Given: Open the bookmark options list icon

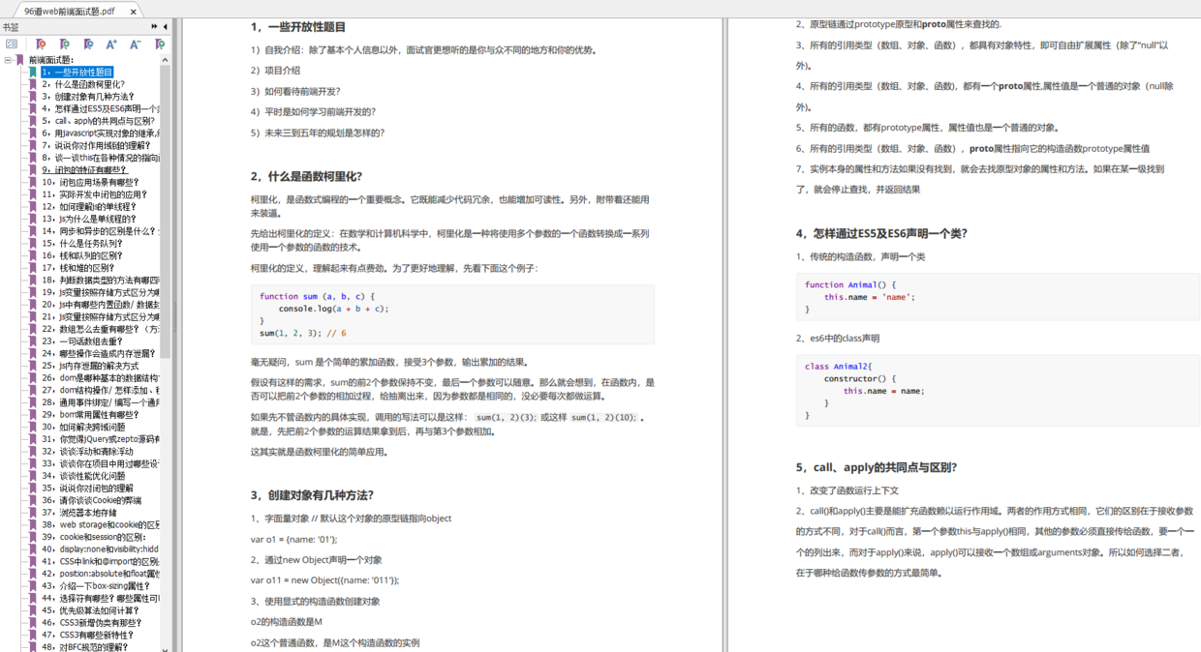Looking at the screenshot, I should point(12,44).
